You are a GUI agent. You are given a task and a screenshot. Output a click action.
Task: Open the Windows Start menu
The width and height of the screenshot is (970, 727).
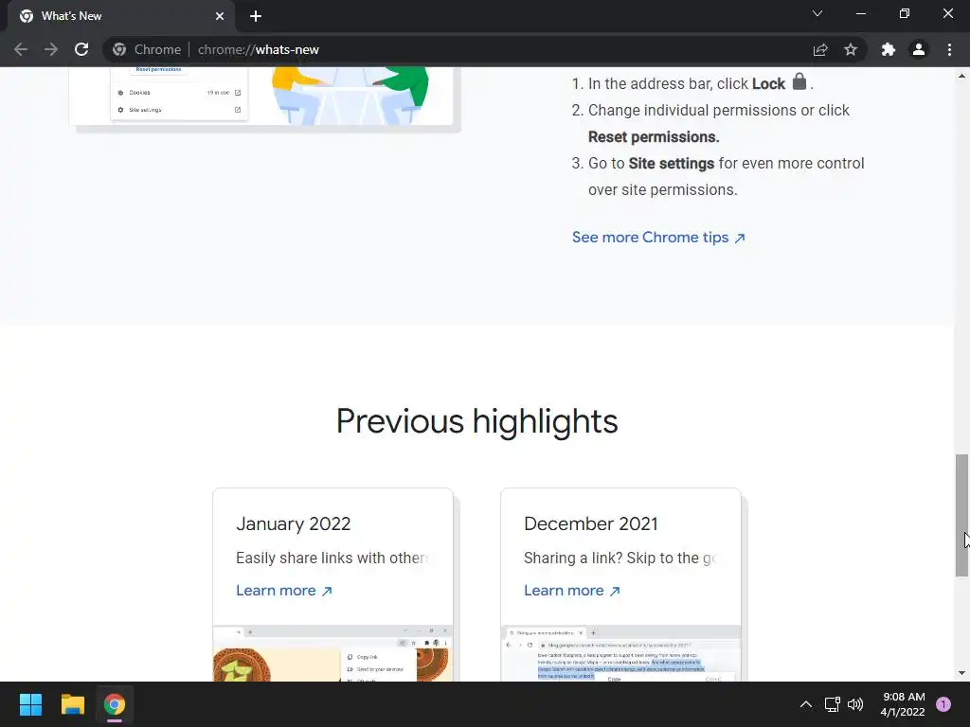pyautogui.click(x=30, y=704)
